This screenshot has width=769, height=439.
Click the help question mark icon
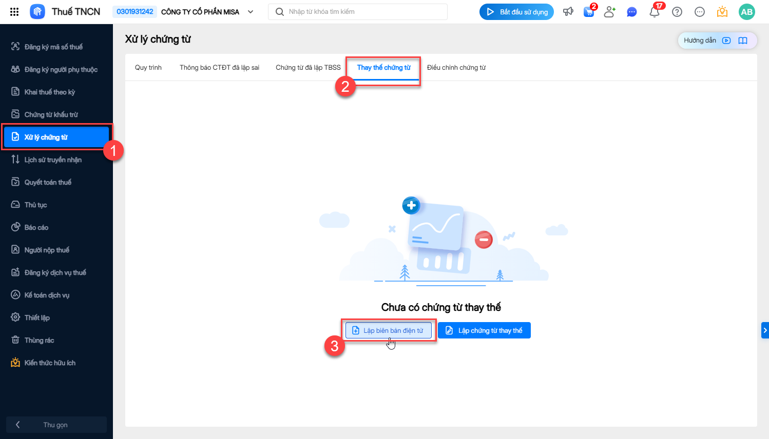coord(677,12)
